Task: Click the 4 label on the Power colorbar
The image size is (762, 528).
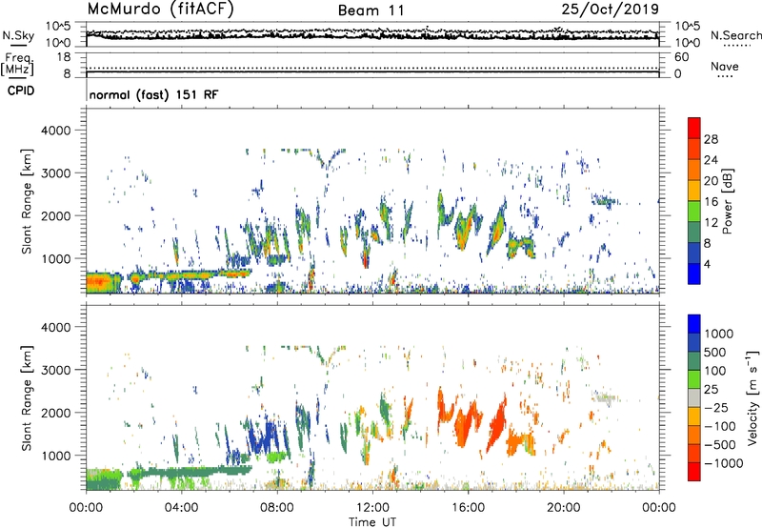Action: tap(708, 265)
